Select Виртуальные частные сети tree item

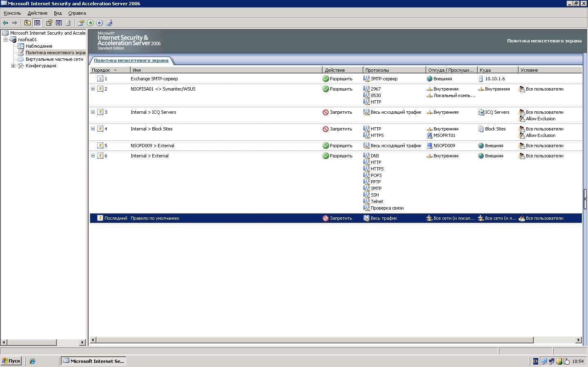click(x=54, y=59)
